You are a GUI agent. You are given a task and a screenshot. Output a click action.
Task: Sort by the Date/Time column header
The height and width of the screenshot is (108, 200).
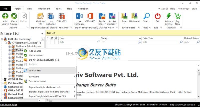coord(162,38)
